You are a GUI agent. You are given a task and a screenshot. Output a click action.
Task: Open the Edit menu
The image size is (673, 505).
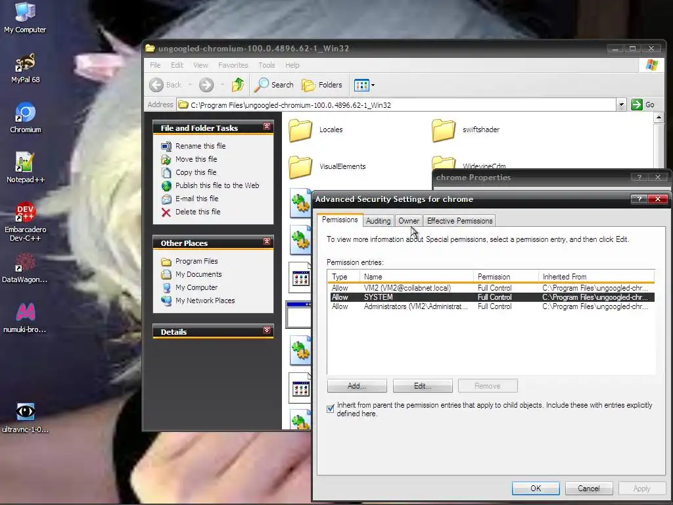[177, 65]
